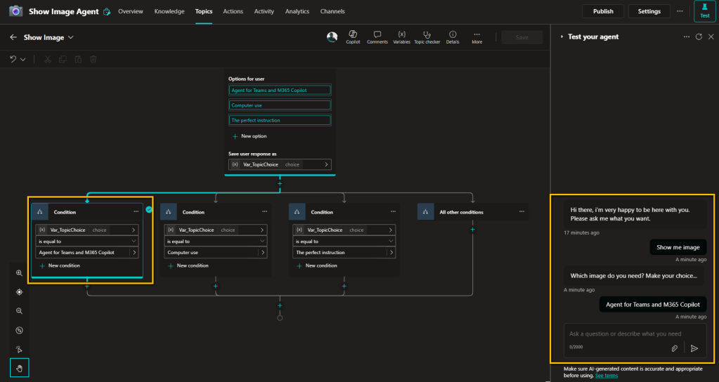This screenshot has width=719, height=382.
Task: Expand the undo history dropdown arrow
Action: tap(23, 60)
